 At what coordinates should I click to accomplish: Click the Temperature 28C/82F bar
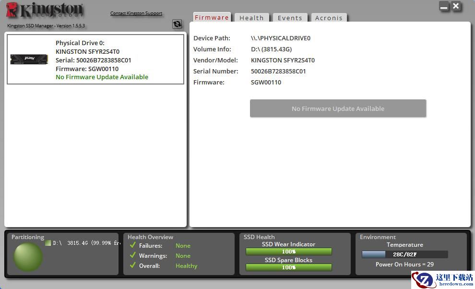click(405, 254)
